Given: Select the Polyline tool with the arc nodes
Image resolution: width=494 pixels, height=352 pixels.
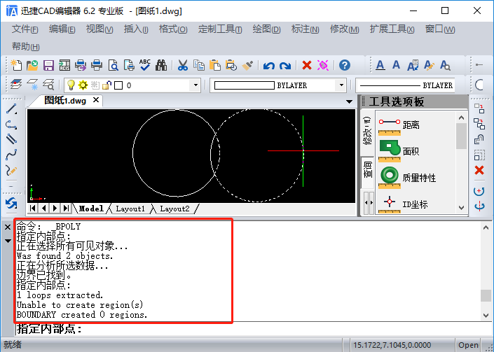Looking at the screenshot, I should pos(11,125).
